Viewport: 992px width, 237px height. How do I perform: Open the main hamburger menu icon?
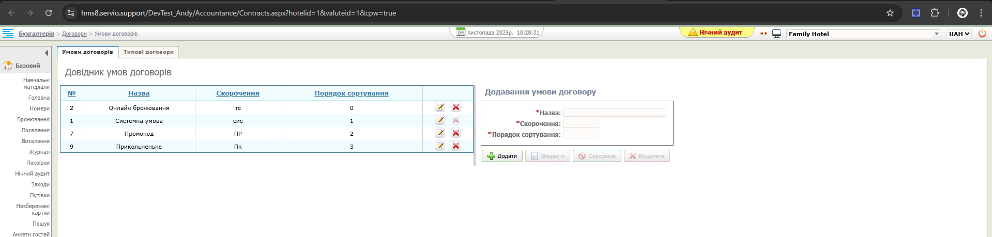tap(8, 34)
